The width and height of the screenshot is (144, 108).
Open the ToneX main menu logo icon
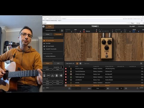click(43, 26)
